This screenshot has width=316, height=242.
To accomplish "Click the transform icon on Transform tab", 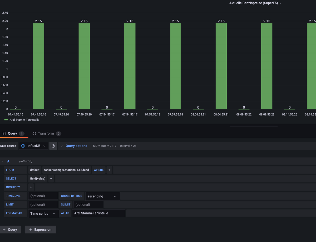I will point(34,133).
